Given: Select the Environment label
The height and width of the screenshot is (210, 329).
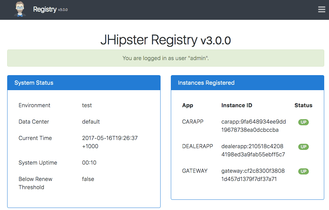Looking at the screenshot, I should tap(35, 105).
